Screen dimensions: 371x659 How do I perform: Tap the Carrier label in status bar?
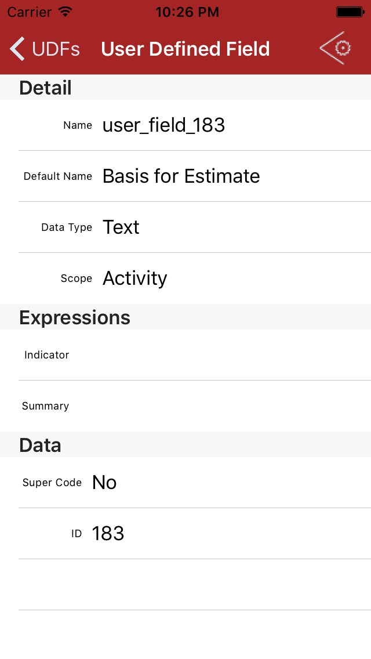29,12
